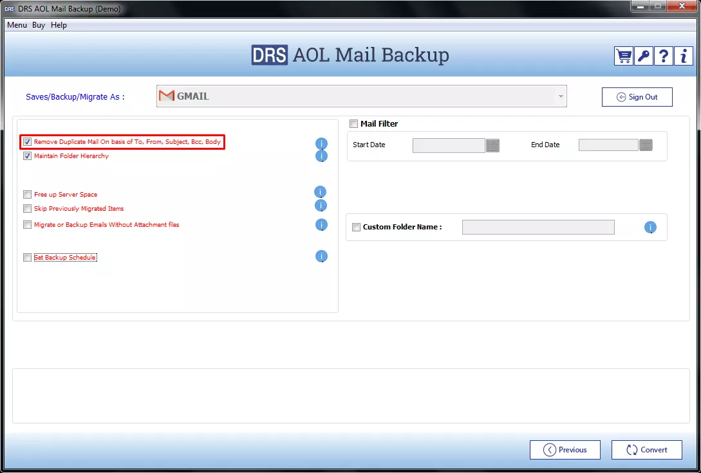Open the Help menu
Viewport: 701px width, 473px height.
pos(59,25)
